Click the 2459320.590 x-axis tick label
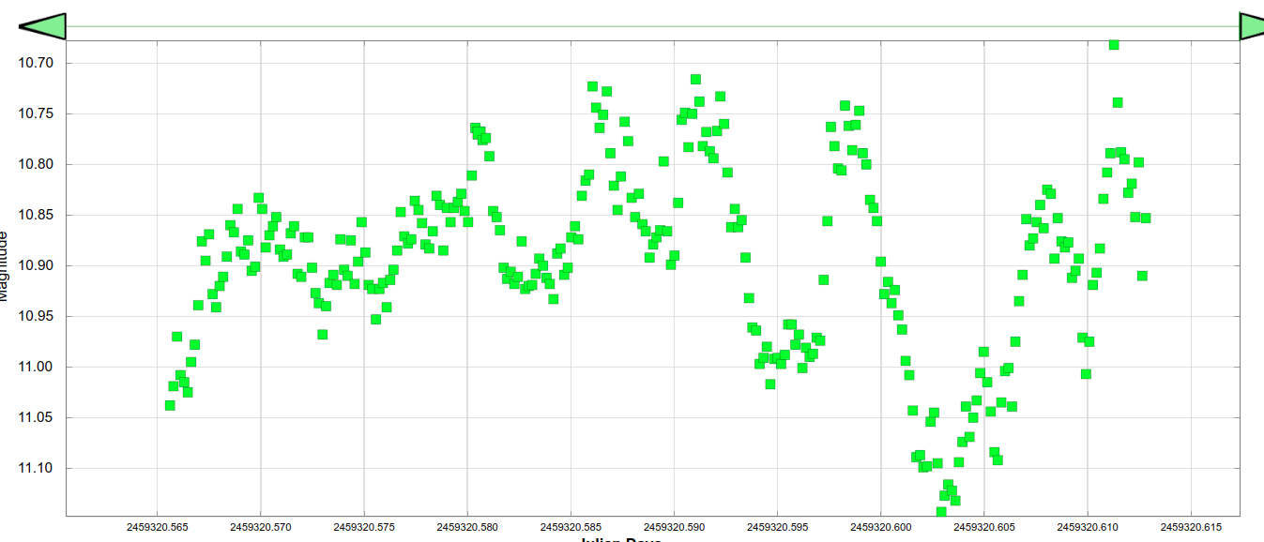Viewport: 1264px width, 542px height. 673,527
